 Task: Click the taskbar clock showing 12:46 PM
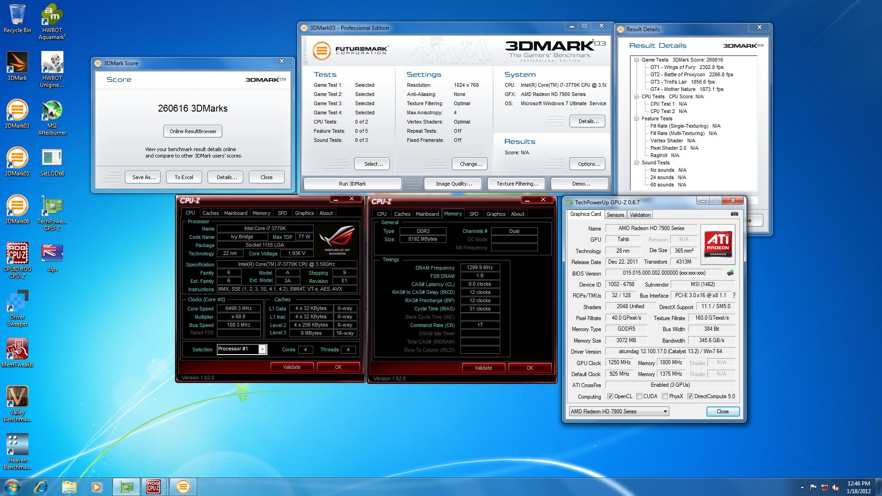pyautogui.click(x=858, y=487)
